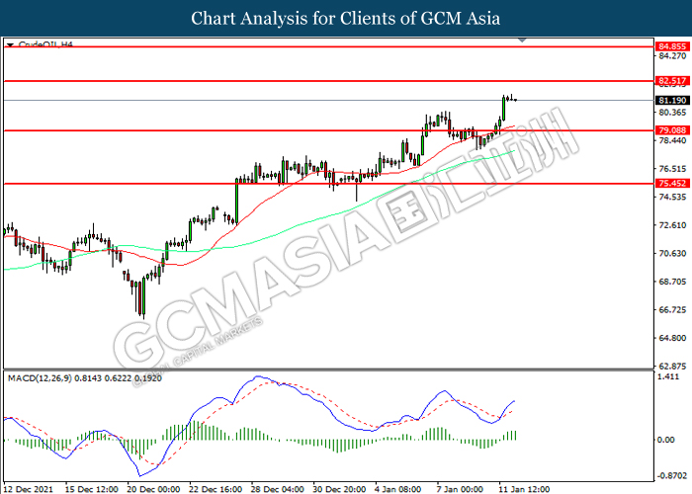Screen dimensions: 692x494
Task: Select the 79.088 support price label
Action: (x=672, y=130)
